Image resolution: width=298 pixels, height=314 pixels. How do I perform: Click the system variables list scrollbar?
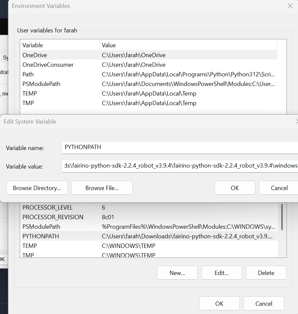pos(282,217)
